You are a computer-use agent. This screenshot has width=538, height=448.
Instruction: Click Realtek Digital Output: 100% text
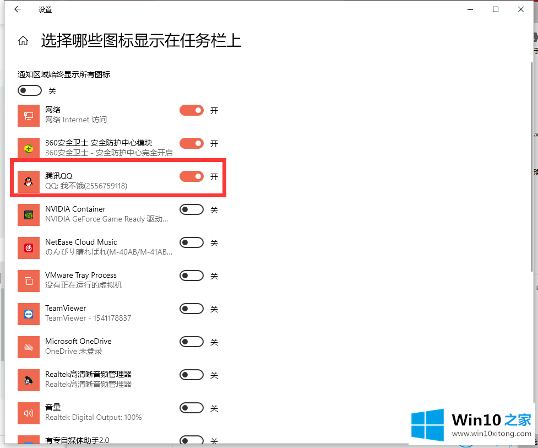click(93, 418)
